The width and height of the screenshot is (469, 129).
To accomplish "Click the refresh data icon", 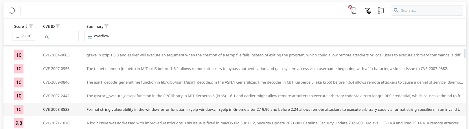I will pos(12,11).
